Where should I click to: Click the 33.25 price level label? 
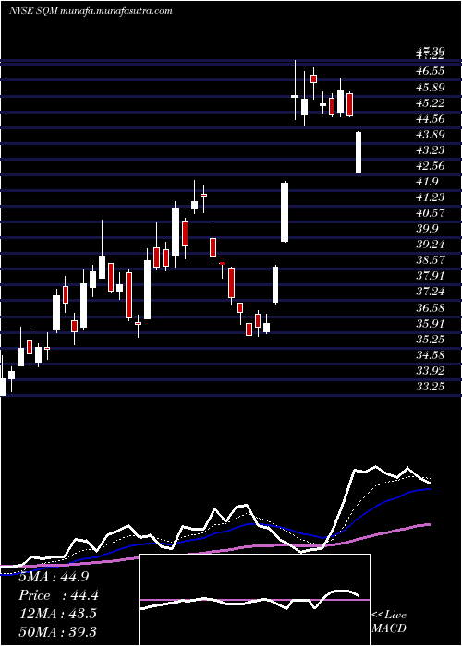tap(431, 387)
